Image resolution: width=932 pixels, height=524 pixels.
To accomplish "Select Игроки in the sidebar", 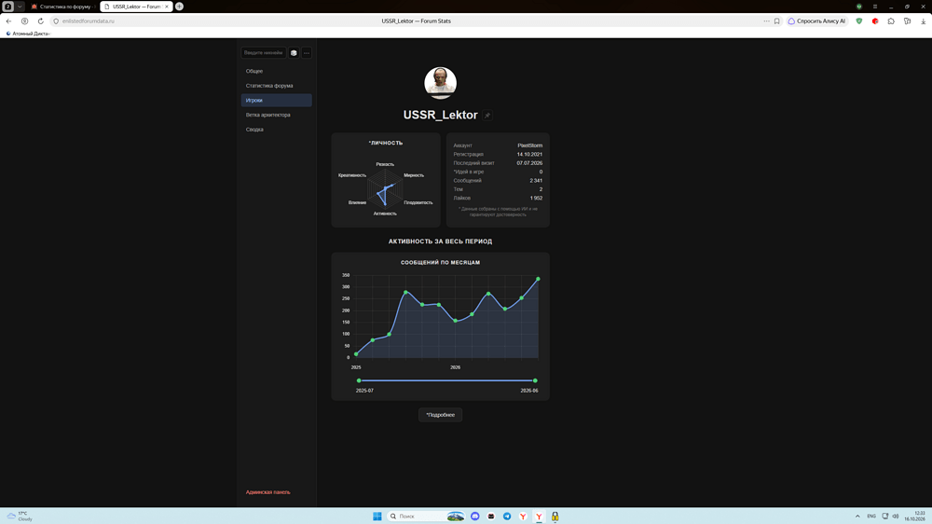I will [277, 101].
